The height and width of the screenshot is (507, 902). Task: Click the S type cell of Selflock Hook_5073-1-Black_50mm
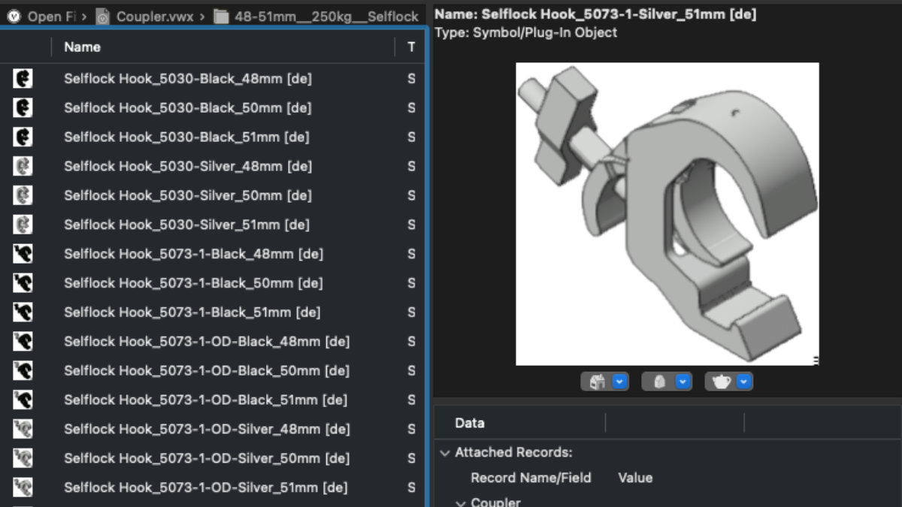(x=411, y=283)
